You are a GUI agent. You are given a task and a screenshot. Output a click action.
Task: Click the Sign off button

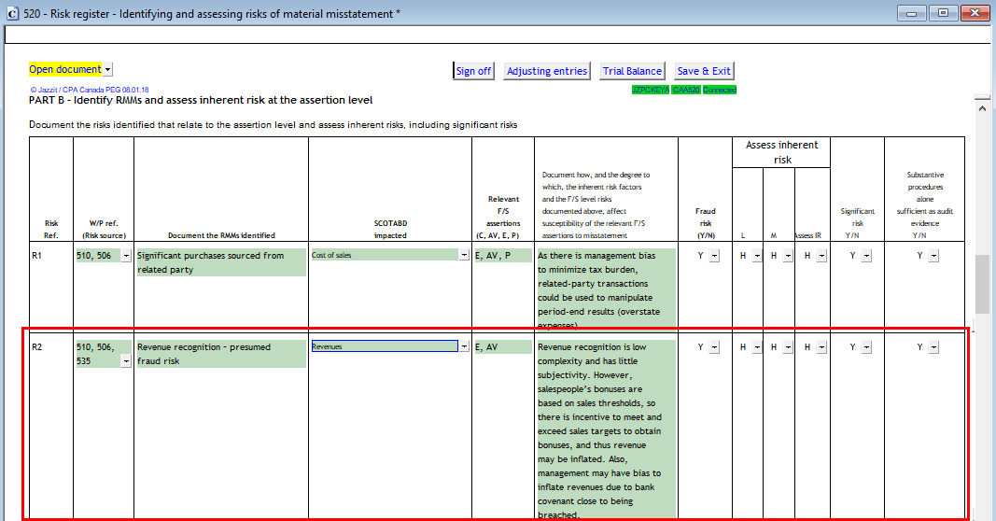(473, 71)
